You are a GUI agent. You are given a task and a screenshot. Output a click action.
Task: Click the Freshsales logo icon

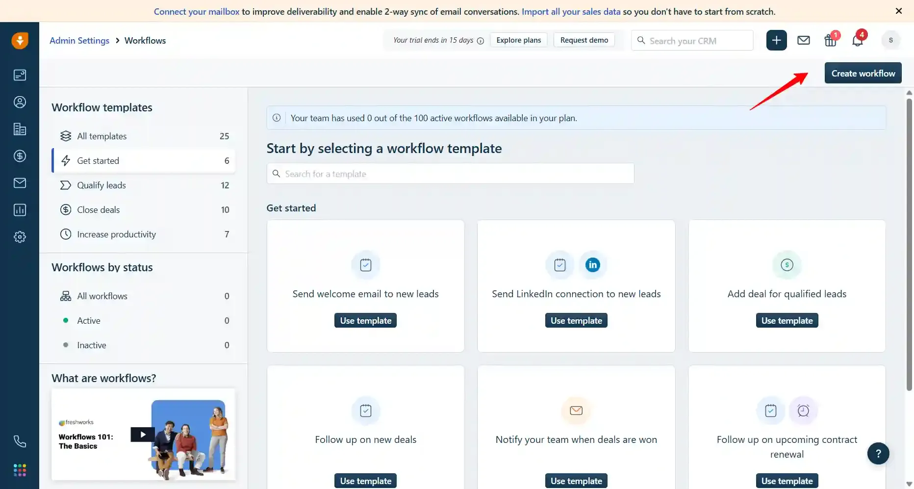(x=20, y=40)
